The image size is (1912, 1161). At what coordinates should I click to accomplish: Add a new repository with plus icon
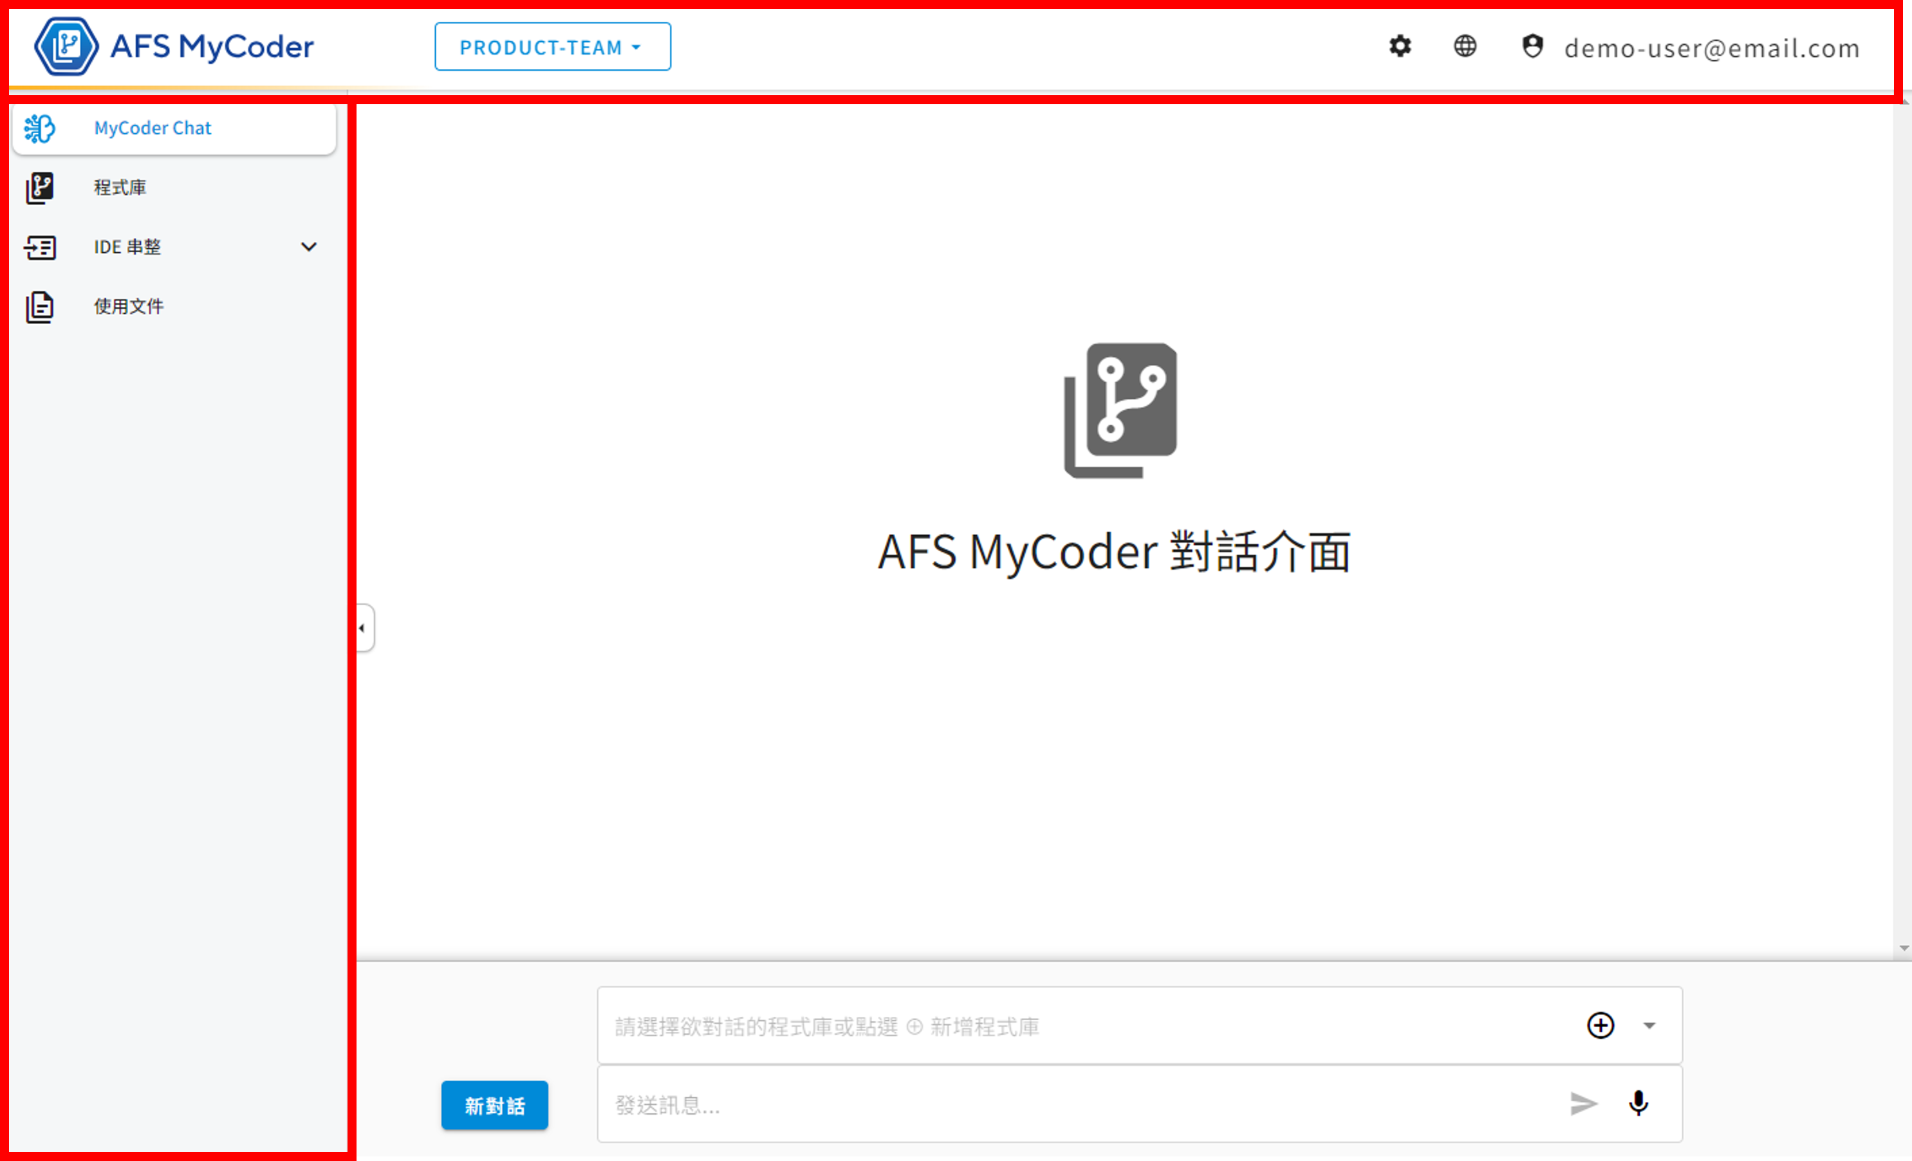click(x=1600, y=1025)
